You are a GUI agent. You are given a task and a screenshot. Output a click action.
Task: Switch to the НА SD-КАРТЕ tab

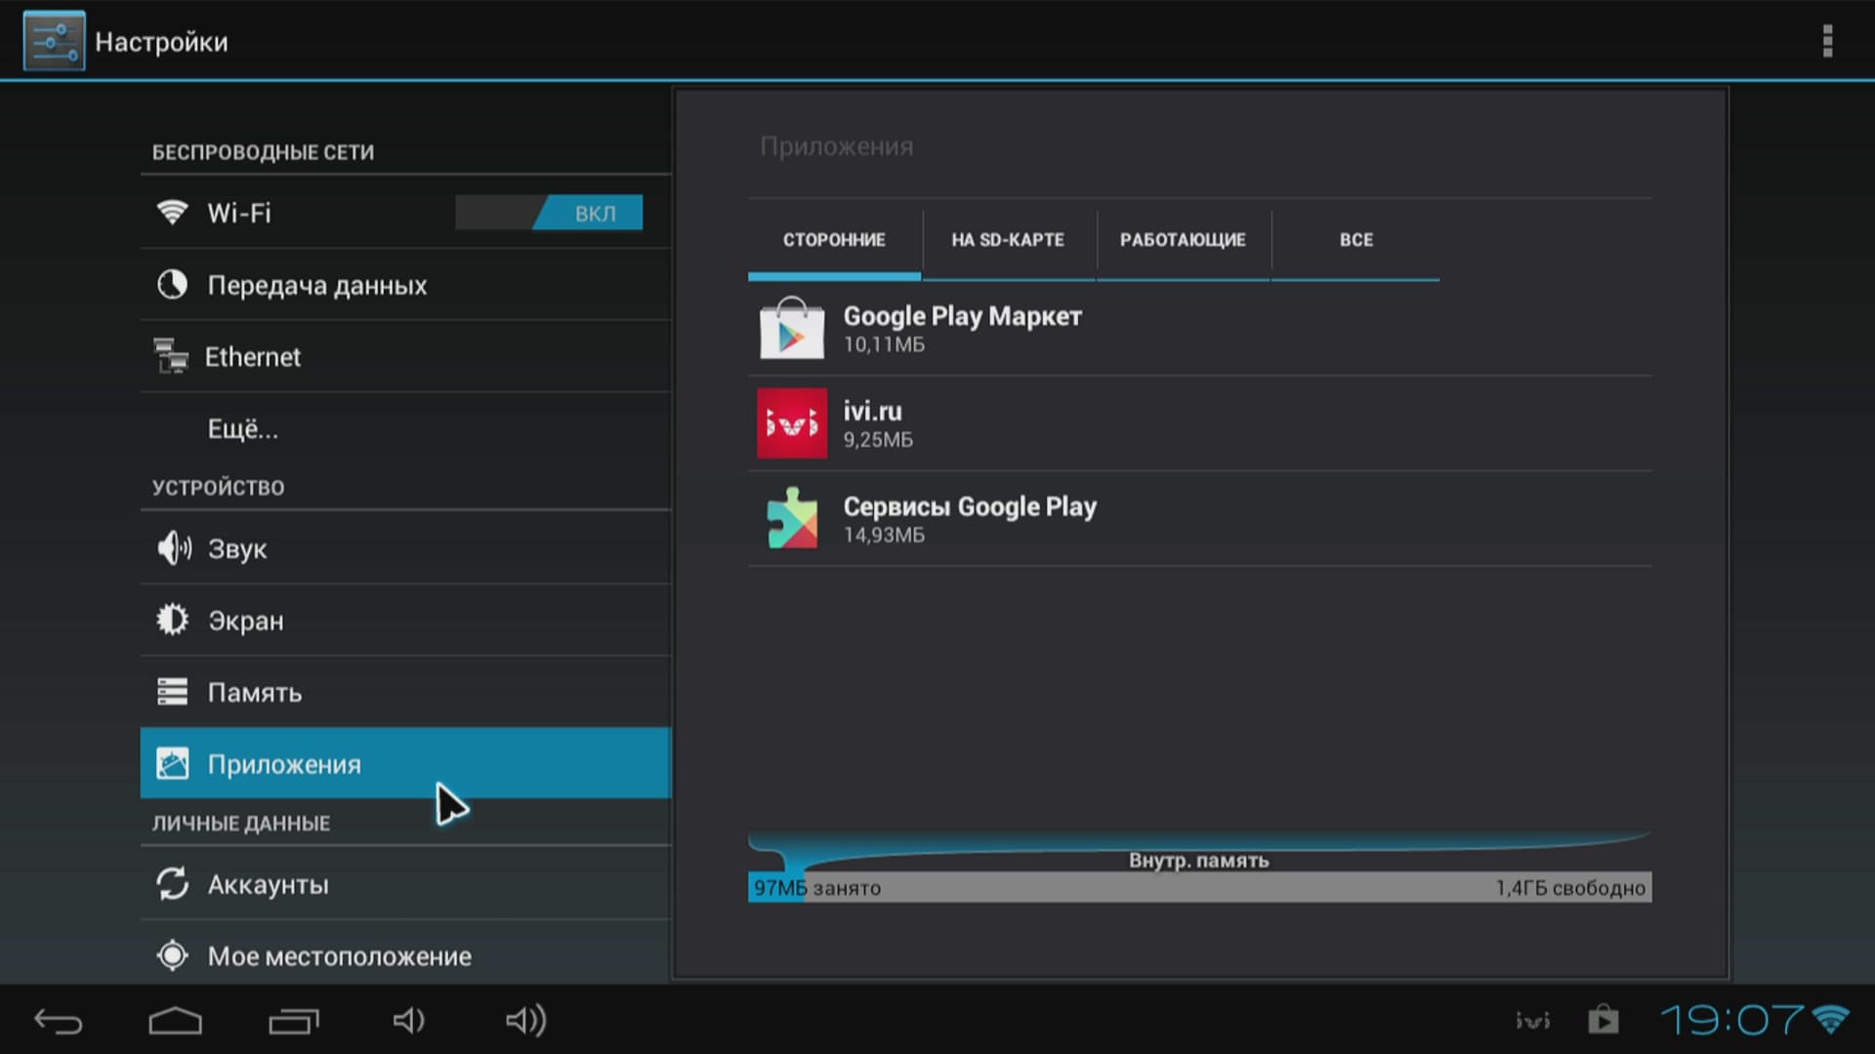[1008, 240]
